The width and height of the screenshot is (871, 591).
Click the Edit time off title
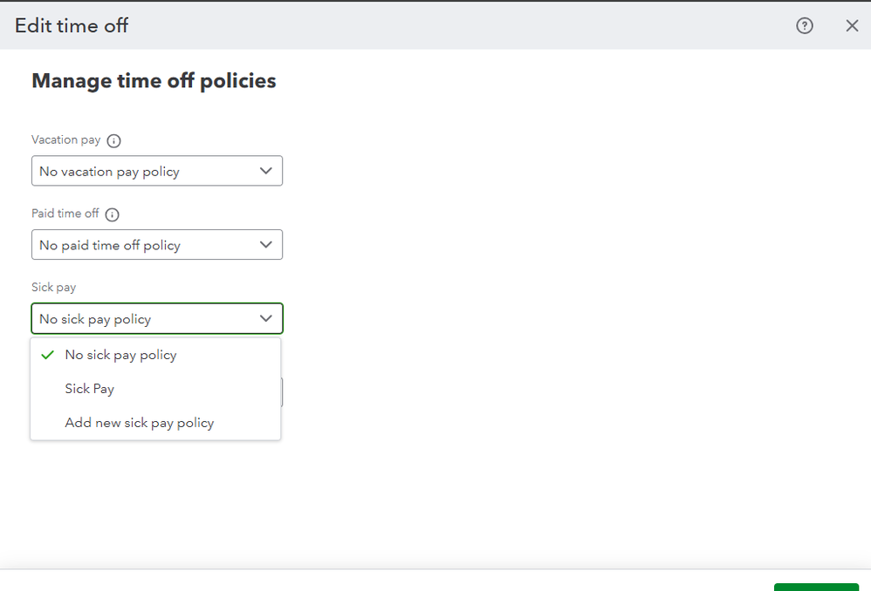[72, 25]
